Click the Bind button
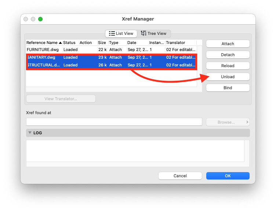 point(228,88)
